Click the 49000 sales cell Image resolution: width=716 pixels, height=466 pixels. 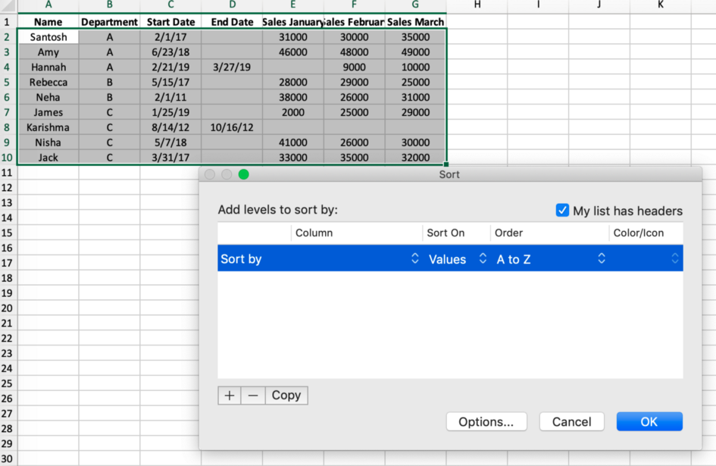[415, 52]
